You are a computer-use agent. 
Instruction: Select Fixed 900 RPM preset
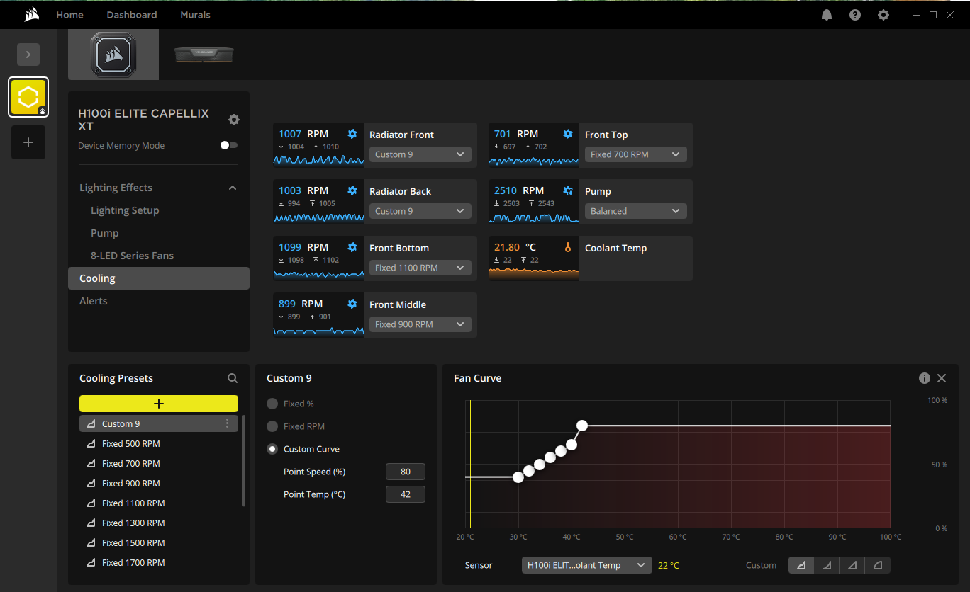tap(159, 483)
